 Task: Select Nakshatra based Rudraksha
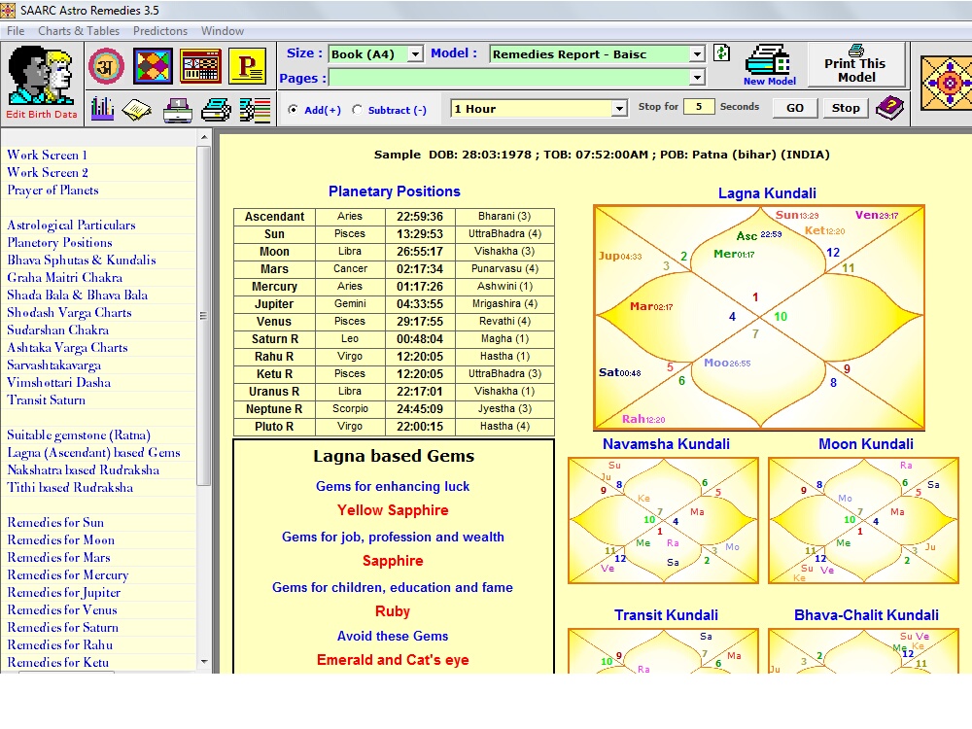[83, 469]
